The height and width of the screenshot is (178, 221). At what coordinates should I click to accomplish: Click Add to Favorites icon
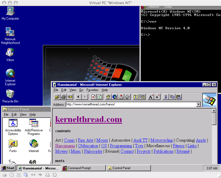[142, 97]
